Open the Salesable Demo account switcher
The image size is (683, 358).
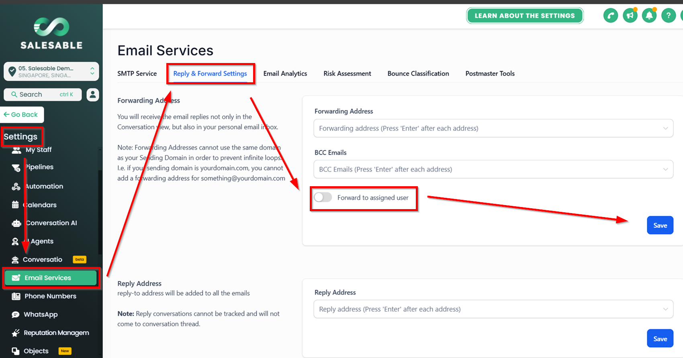point(51,71)
